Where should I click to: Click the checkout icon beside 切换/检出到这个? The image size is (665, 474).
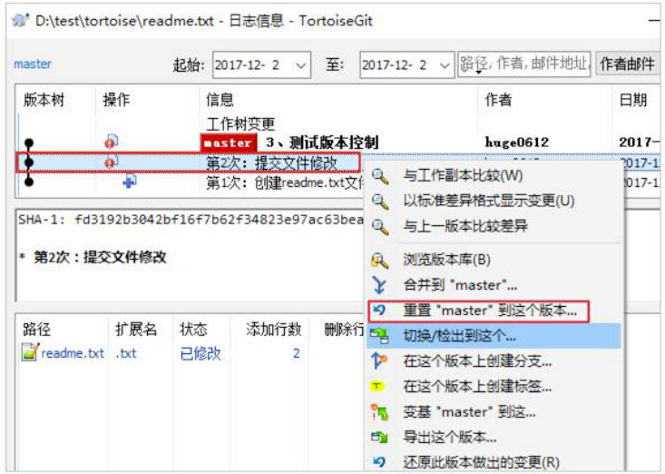click(379, 336)
